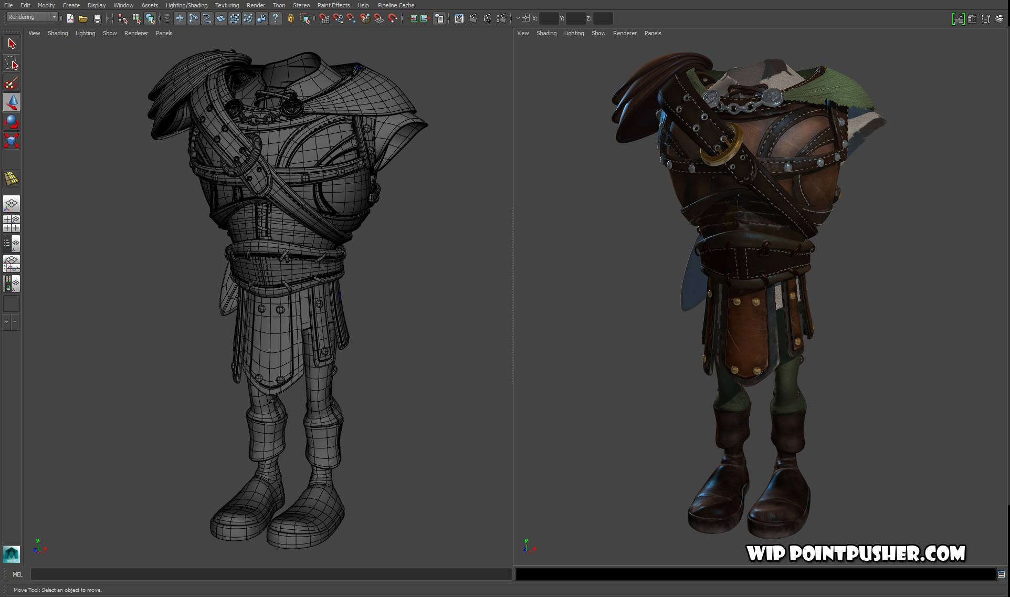Screen dimensions: 1010x597
Task: Choose Persp/Outliner layout icon
Action: 12,244
